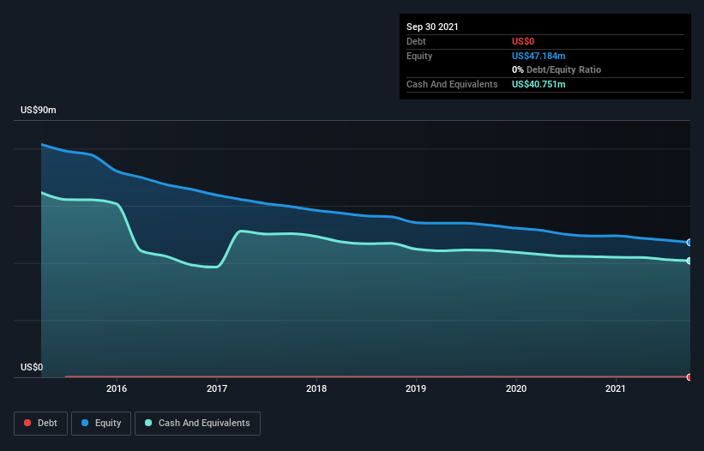Click the 2016 x-axis label

(117, 388)
